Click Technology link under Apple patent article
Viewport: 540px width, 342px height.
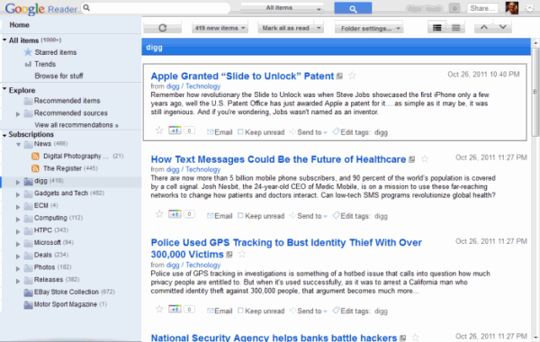click(x=202, y=86)
